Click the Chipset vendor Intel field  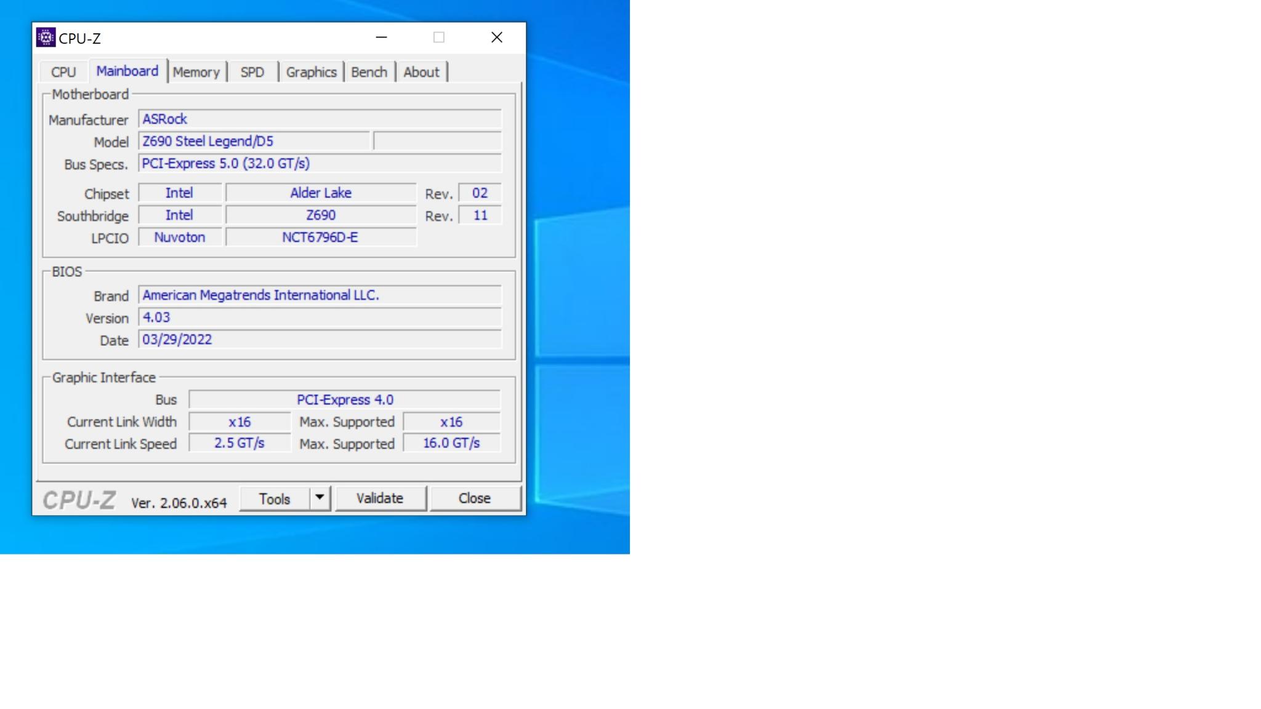(x=180, y=193)
